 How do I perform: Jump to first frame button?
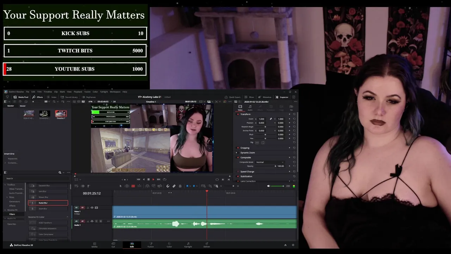pyautogui.click(x=138, y=179)
